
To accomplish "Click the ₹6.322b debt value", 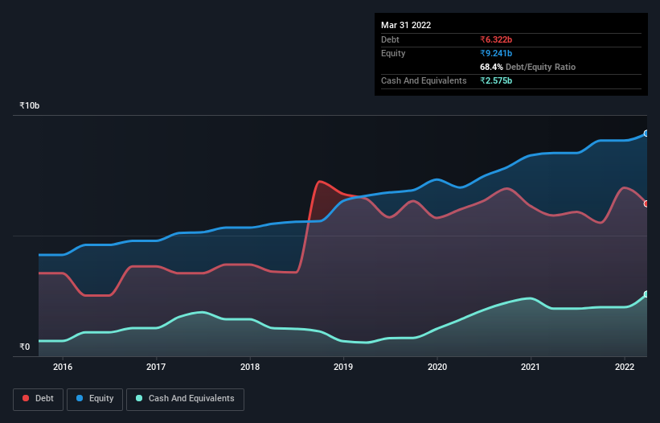I will click(496, 39).
